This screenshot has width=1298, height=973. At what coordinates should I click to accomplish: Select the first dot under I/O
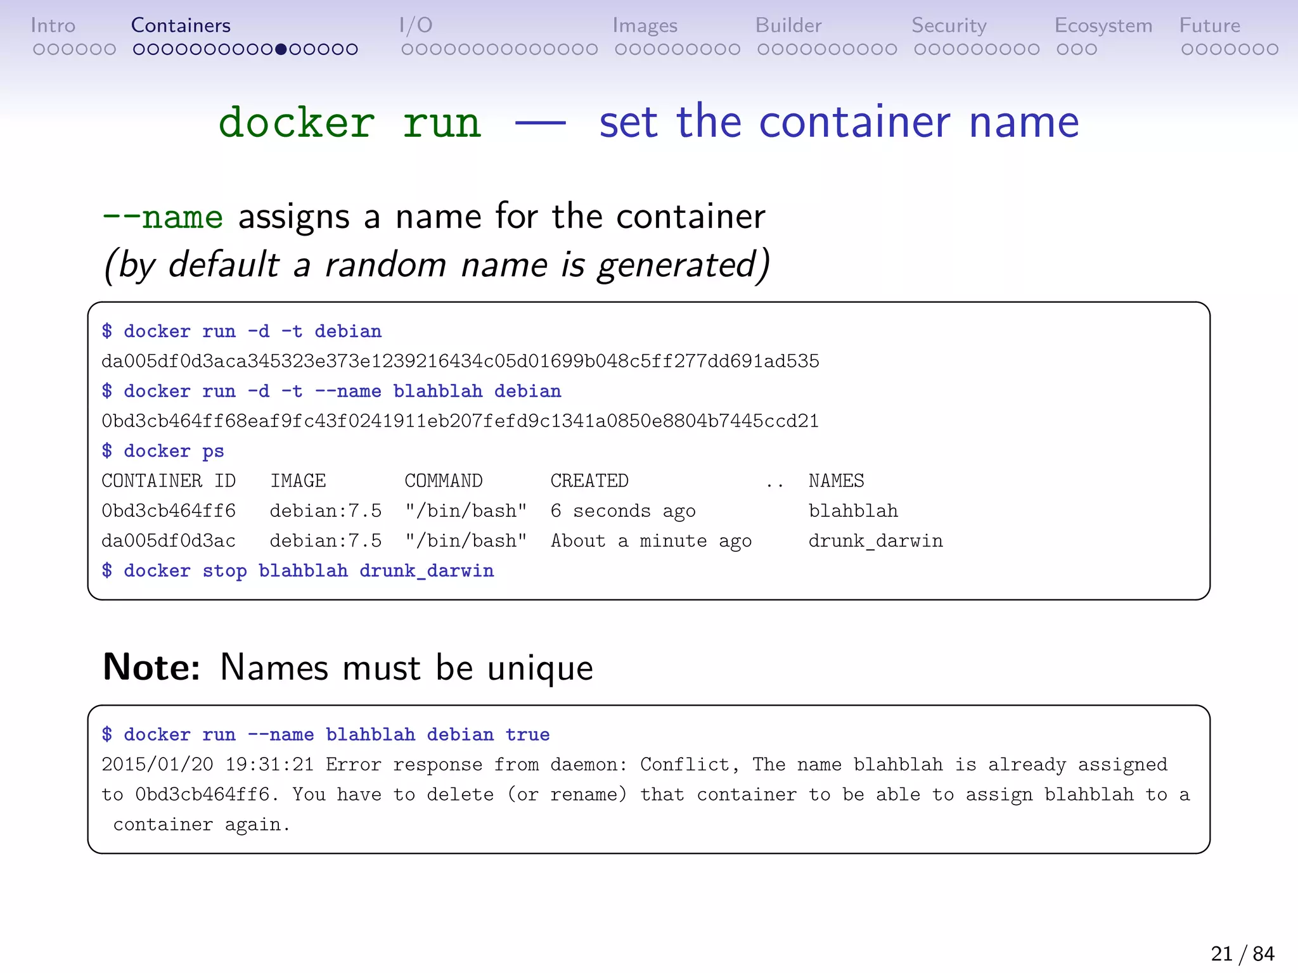tap(407, 49)
